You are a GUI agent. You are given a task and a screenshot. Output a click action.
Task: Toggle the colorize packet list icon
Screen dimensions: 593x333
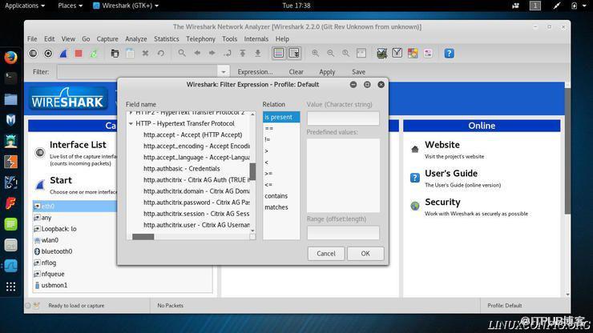tap(279, 54)
